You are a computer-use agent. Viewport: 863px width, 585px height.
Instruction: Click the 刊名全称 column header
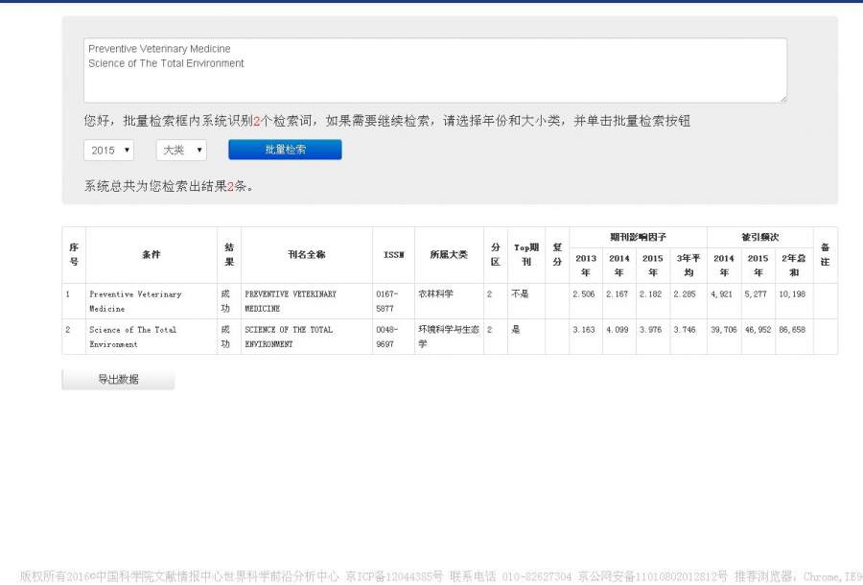307,254
